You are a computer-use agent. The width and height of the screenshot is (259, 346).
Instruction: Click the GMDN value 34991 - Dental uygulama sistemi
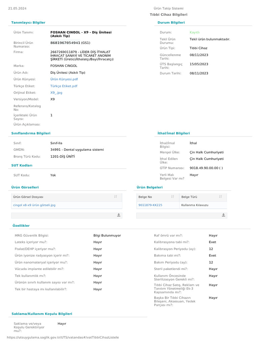point(77,150)
